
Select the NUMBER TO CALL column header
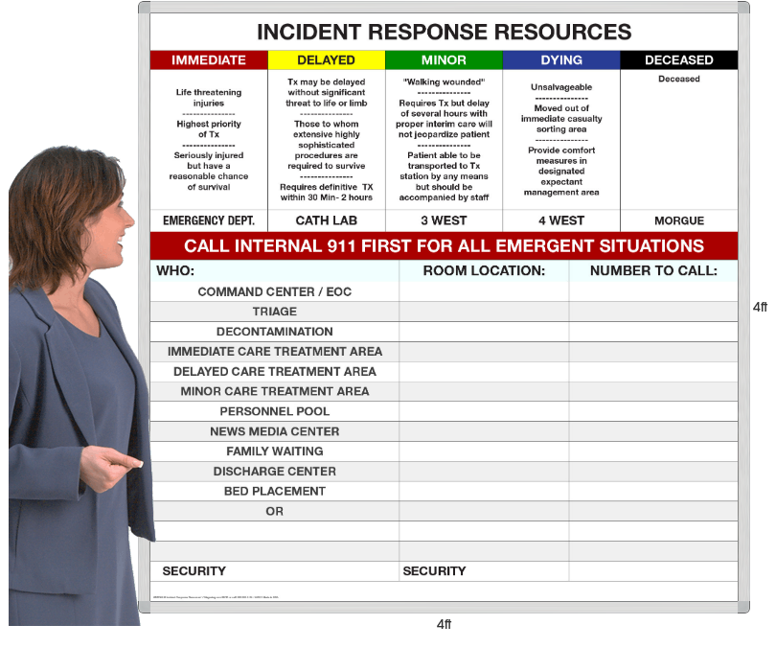[653, 271]
